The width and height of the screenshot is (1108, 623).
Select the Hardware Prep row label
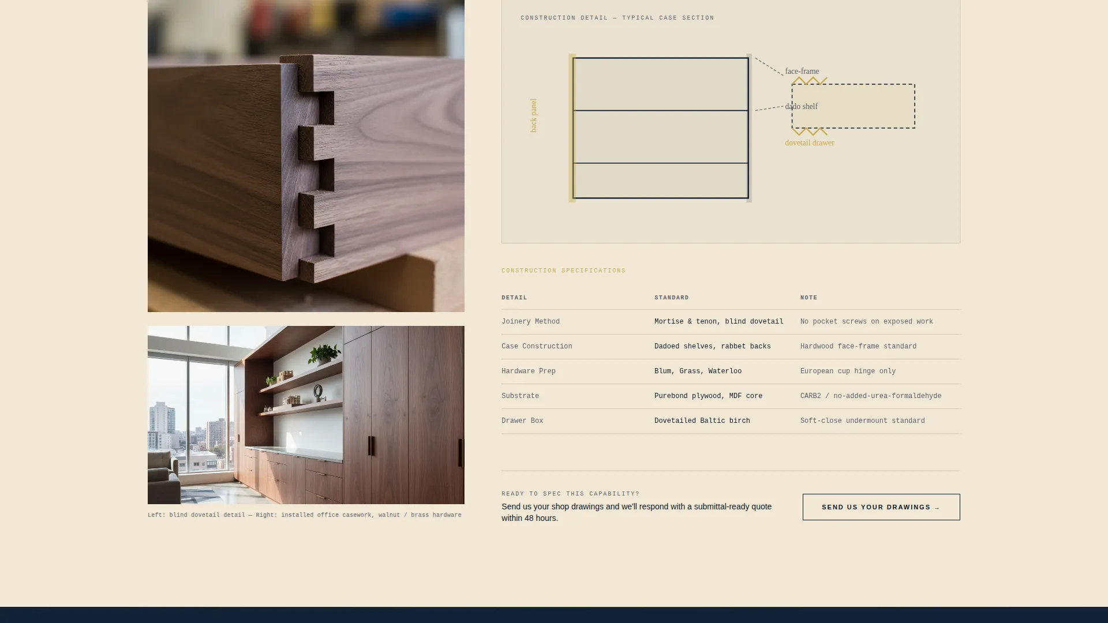[x=529, y=371]
